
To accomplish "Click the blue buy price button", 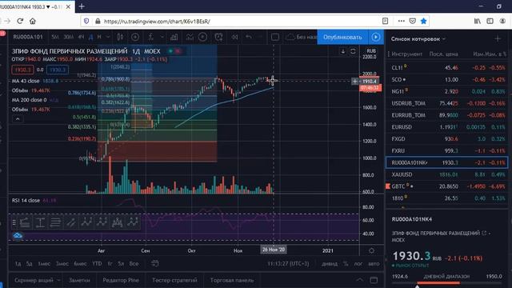I will 58,70.
